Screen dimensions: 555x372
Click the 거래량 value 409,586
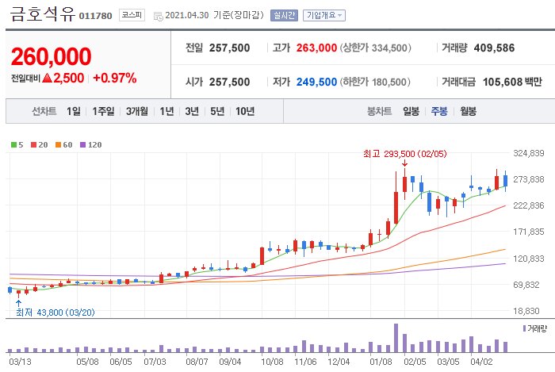tap(494, 48)
